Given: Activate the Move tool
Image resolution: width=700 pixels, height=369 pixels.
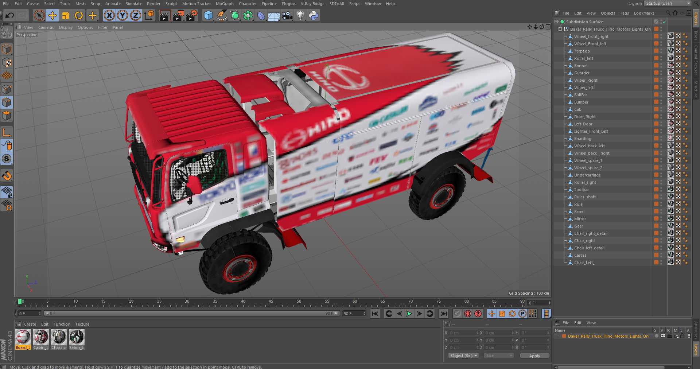Looking at the screenshot, I should click(x=52, y=15).
